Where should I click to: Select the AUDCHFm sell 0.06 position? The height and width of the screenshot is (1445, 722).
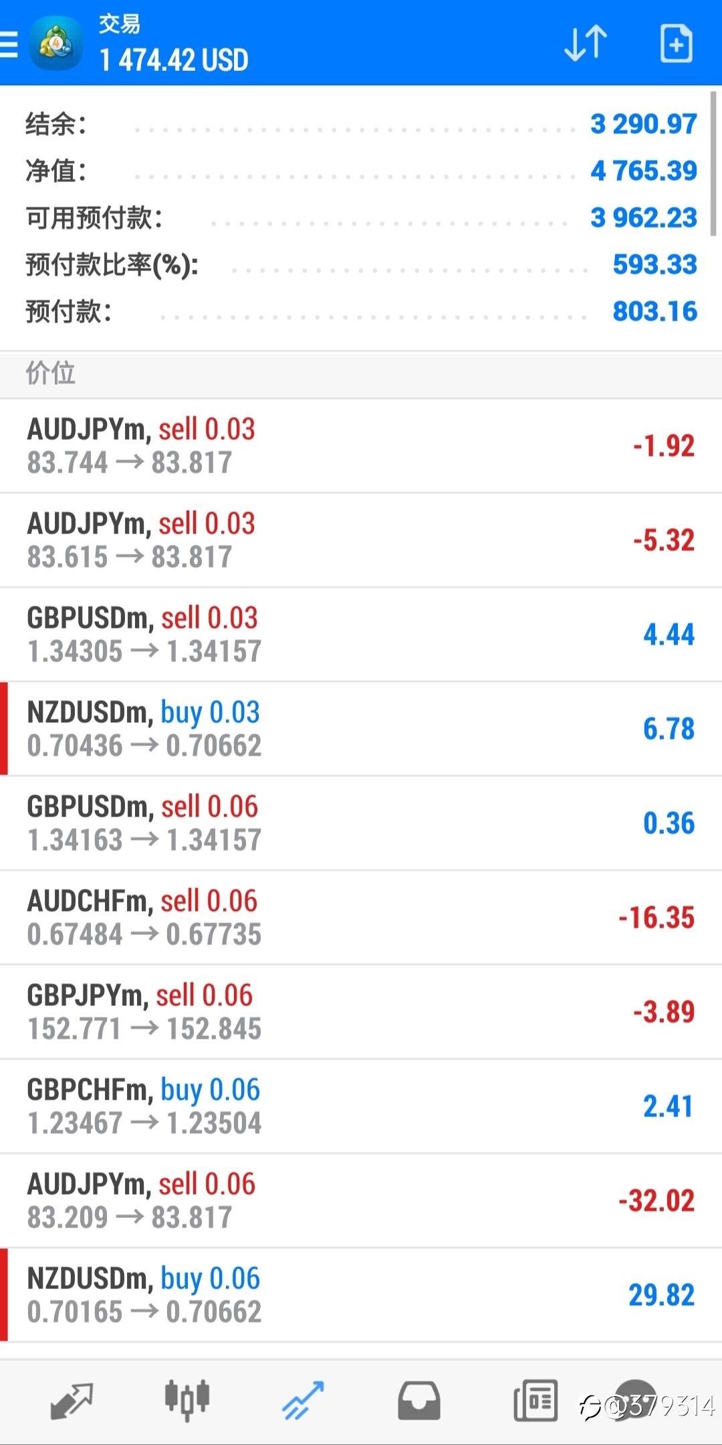pos(361,918)
